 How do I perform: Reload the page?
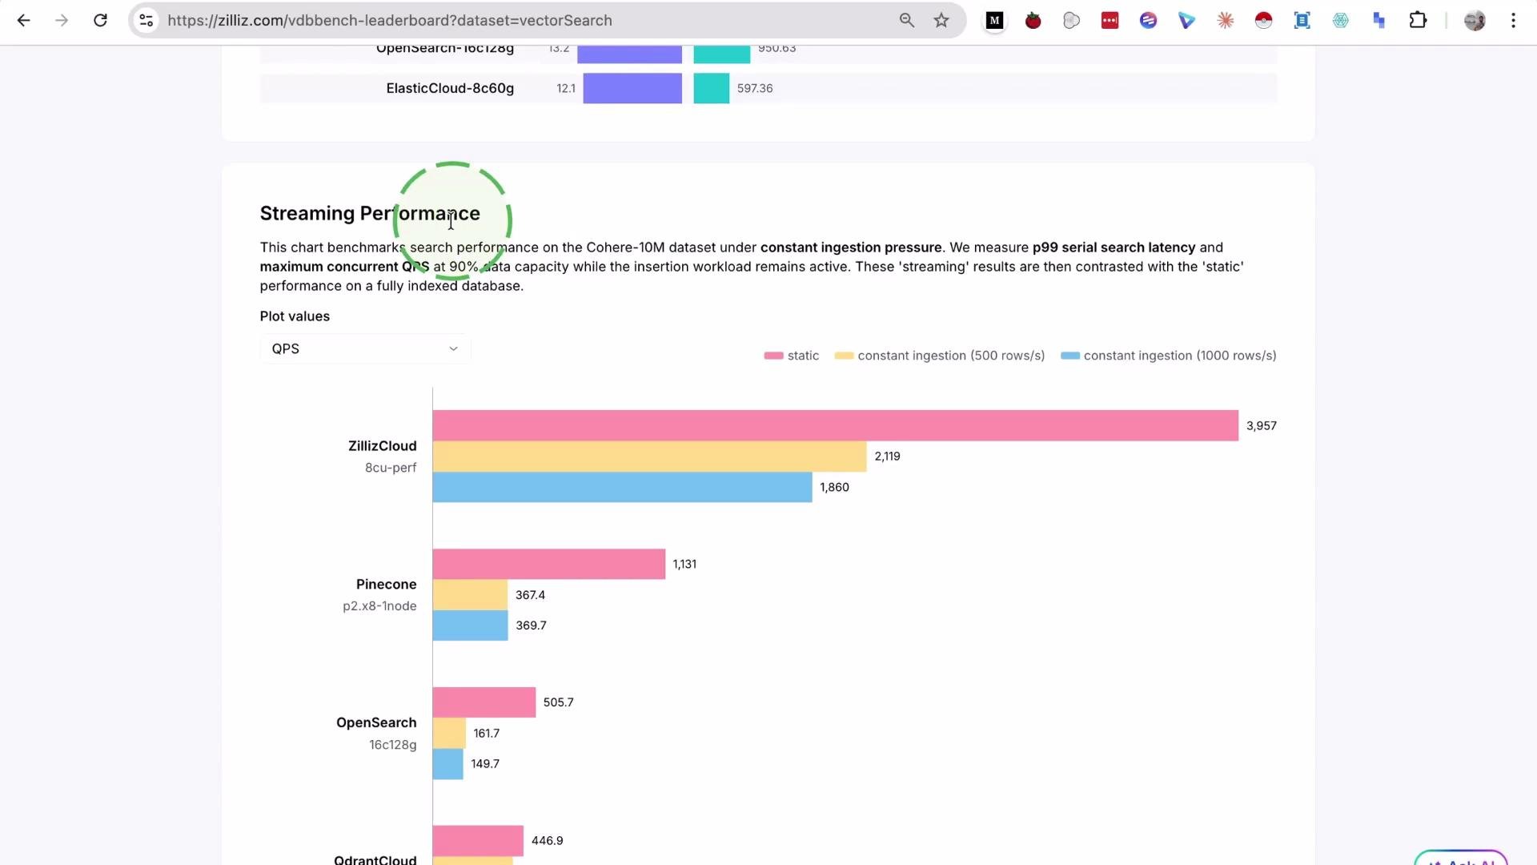(100, 21)
